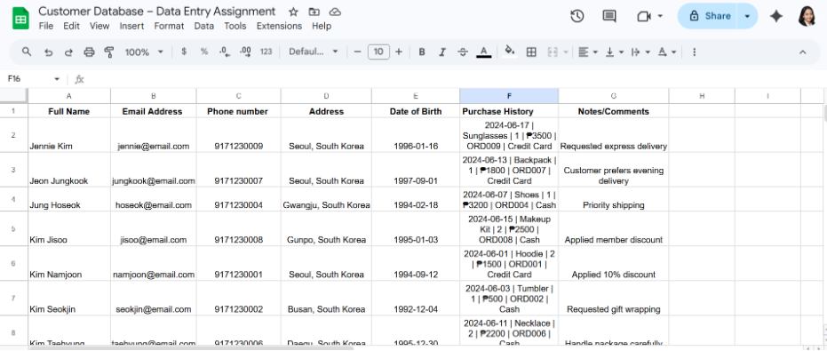The height and width of the screenshot is (351, 827).
Task: Check the cloud save status icon
Action: (x=335, y=12)
